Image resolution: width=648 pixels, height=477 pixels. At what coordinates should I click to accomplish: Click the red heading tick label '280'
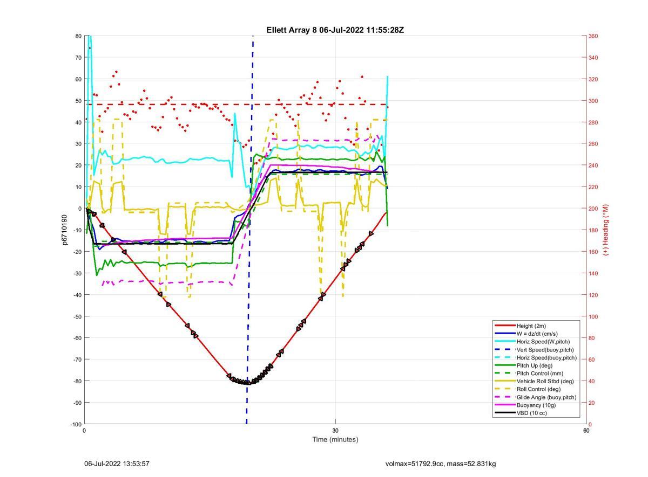pyautogui.click(x=593, y=122)
